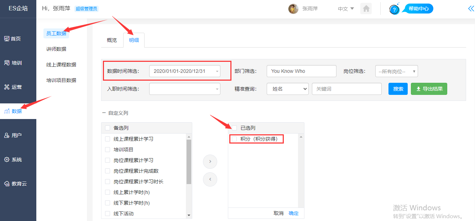
Task: Switch to the 概览 tab
Action: pos(112,40)
